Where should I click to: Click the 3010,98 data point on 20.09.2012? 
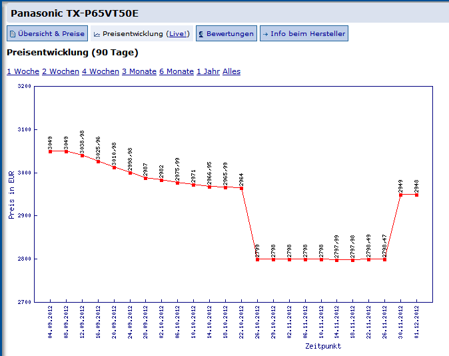point(115,168)
